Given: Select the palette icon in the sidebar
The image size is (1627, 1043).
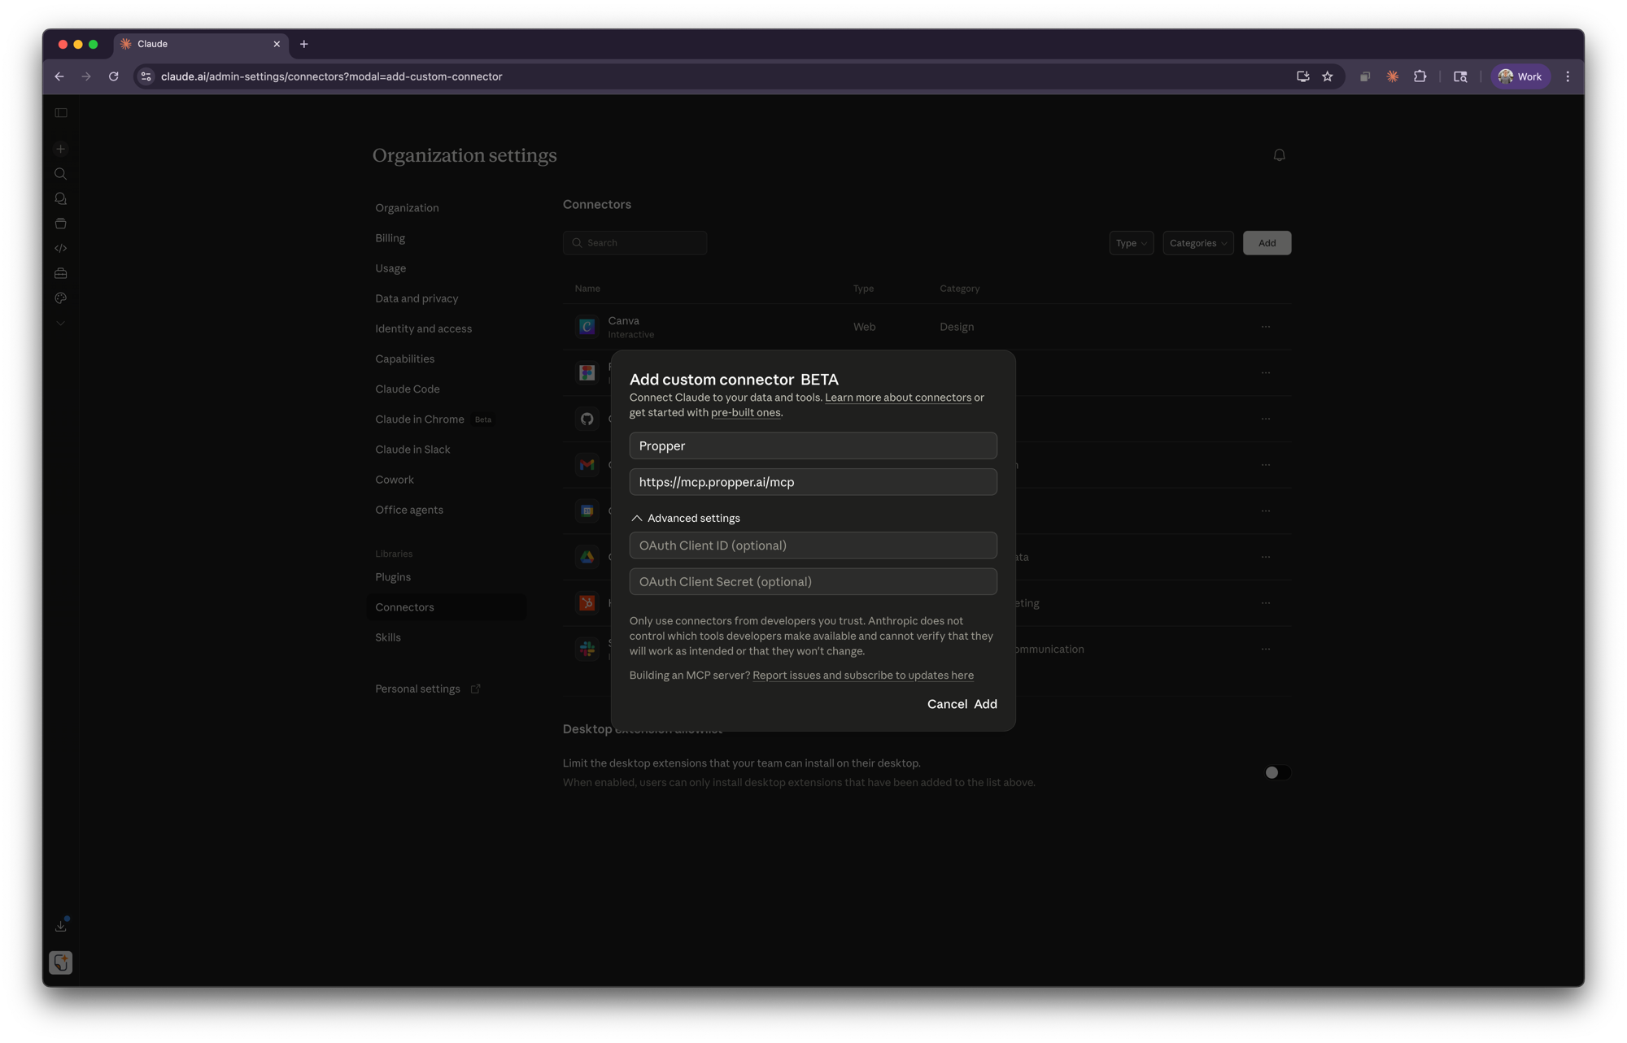Looking at the screenshot, I should click(60, 298).
